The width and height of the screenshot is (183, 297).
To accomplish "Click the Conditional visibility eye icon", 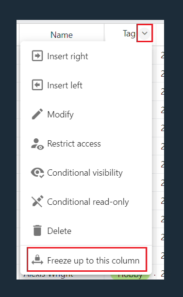I will click(x=37, y=173).
